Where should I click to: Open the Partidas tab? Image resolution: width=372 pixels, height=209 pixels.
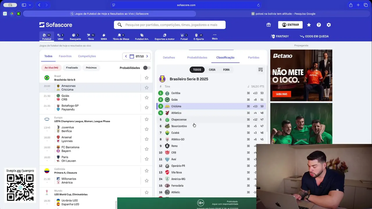click(x=253, y=57)
